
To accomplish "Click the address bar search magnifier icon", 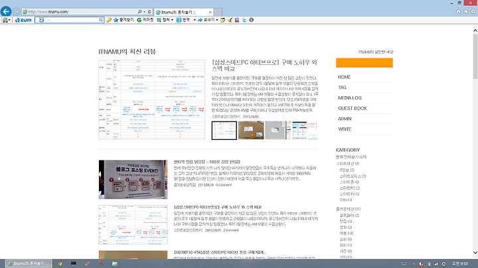I will (x=139, y=11).
